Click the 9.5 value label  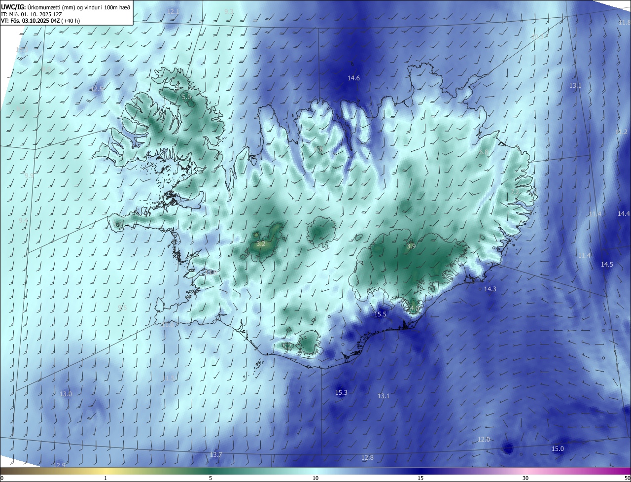pos(122,308)
